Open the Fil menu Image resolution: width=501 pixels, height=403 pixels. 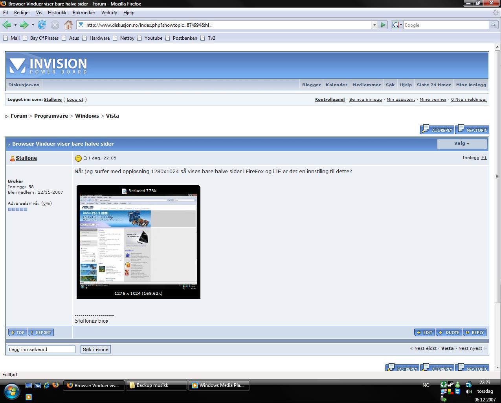pyautogui.click(x=6, y=13)
